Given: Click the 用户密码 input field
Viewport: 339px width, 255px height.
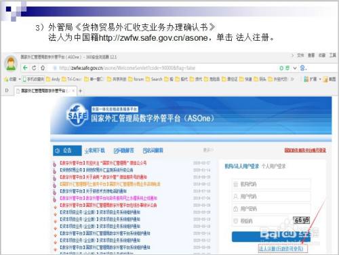Looking at the screenshot, I should coord(272,209).
